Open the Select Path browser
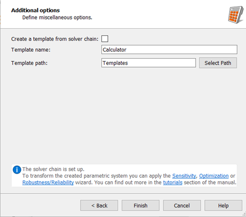The width and height of the screenshot is (246, 217). pos(218,63)
